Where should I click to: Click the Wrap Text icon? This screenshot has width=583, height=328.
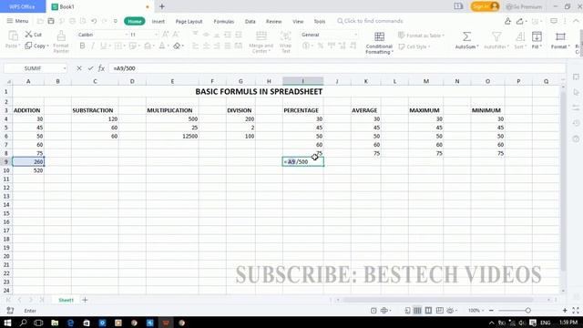[285, 36]
